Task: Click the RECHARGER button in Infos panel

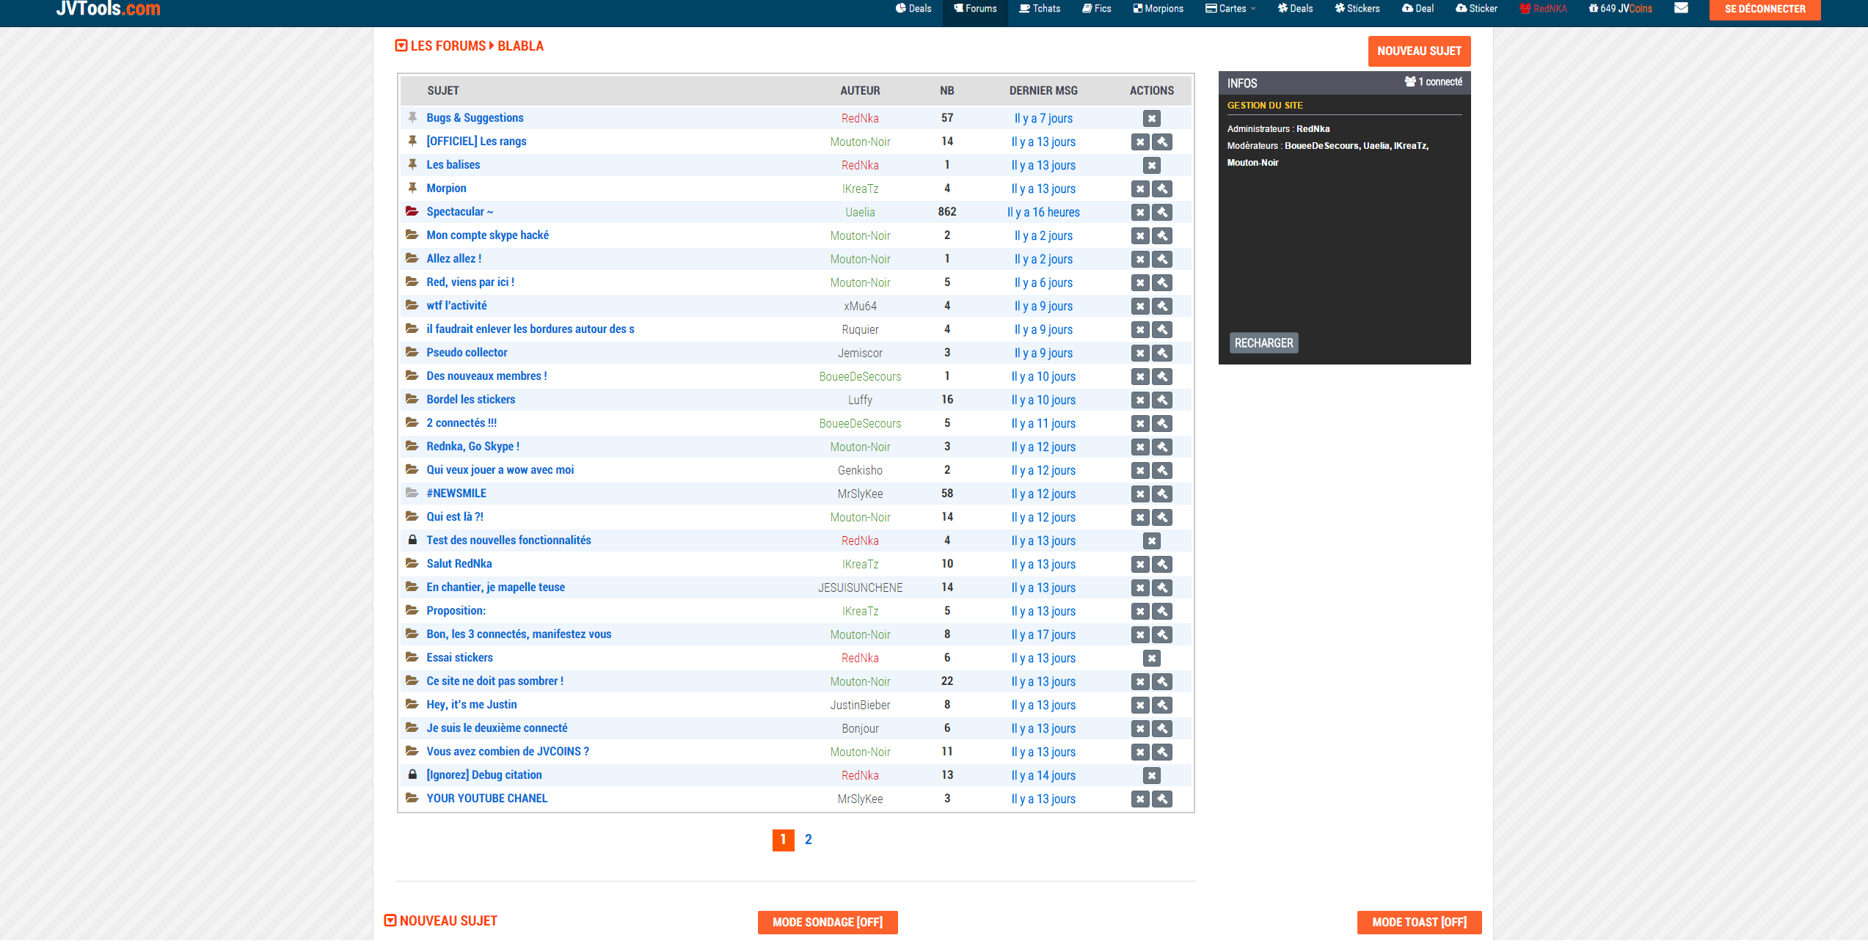Action: click(1263, 343)
